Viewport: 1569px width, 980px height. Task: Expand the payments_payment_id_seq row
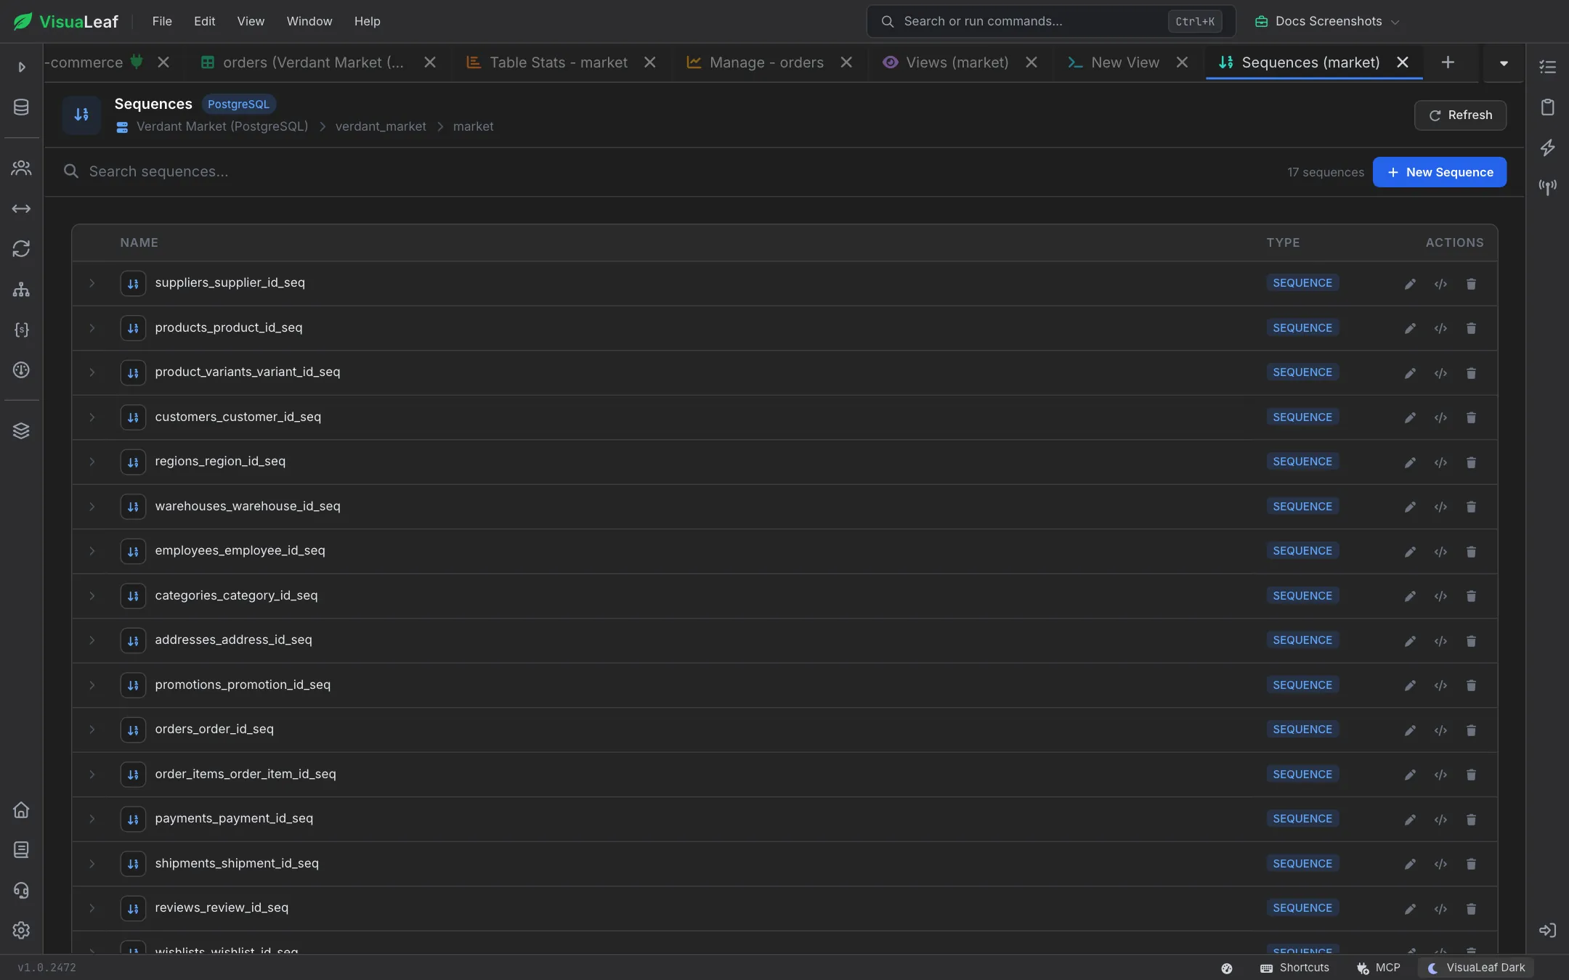click(x=92, y=819)
